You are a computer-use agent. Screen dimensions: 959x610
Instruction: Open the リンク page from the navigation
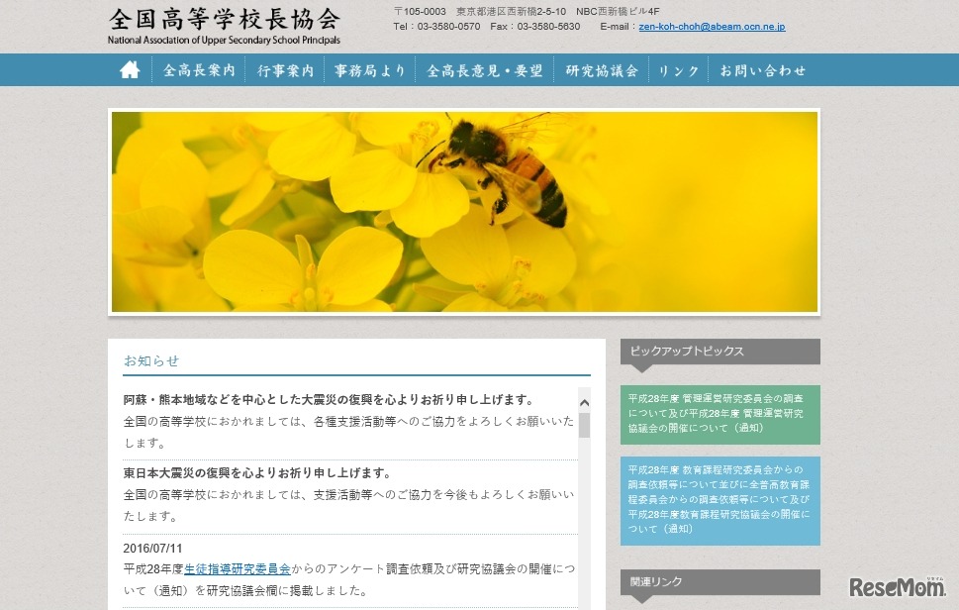pyautogui.click(x=677, y=69)
